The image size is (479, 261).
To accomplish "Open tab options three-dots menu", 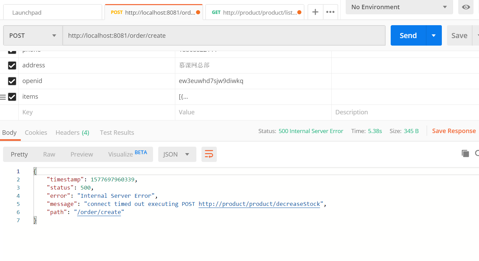I will pos(330,12).
